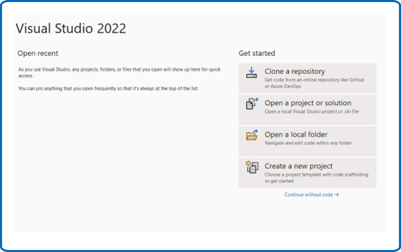Start with the Create a new project title
This screenshot has width=401, height=252.
tap(298, 166)
